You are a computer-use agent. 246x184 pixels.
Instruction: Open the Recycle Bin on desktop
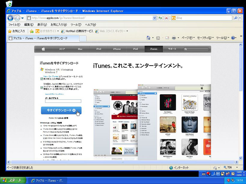click(x=9, y=4)
